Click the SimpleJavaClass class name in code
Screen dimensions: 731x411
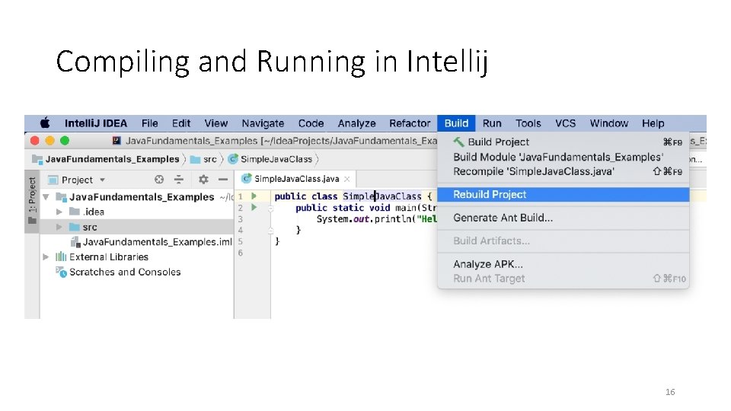(x=381, y=196)
